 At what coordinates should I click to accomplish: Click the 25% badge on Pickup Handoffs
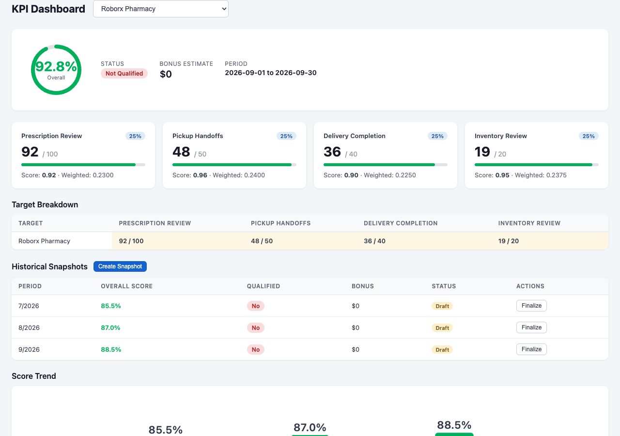pyautogui.click(x=286, y=136)
